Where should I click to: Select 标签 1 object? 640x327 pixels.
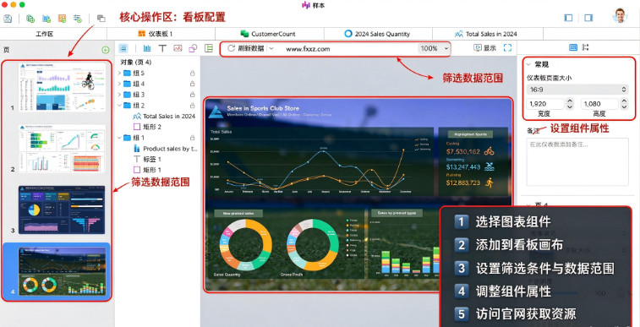click(x=147, y=159)
